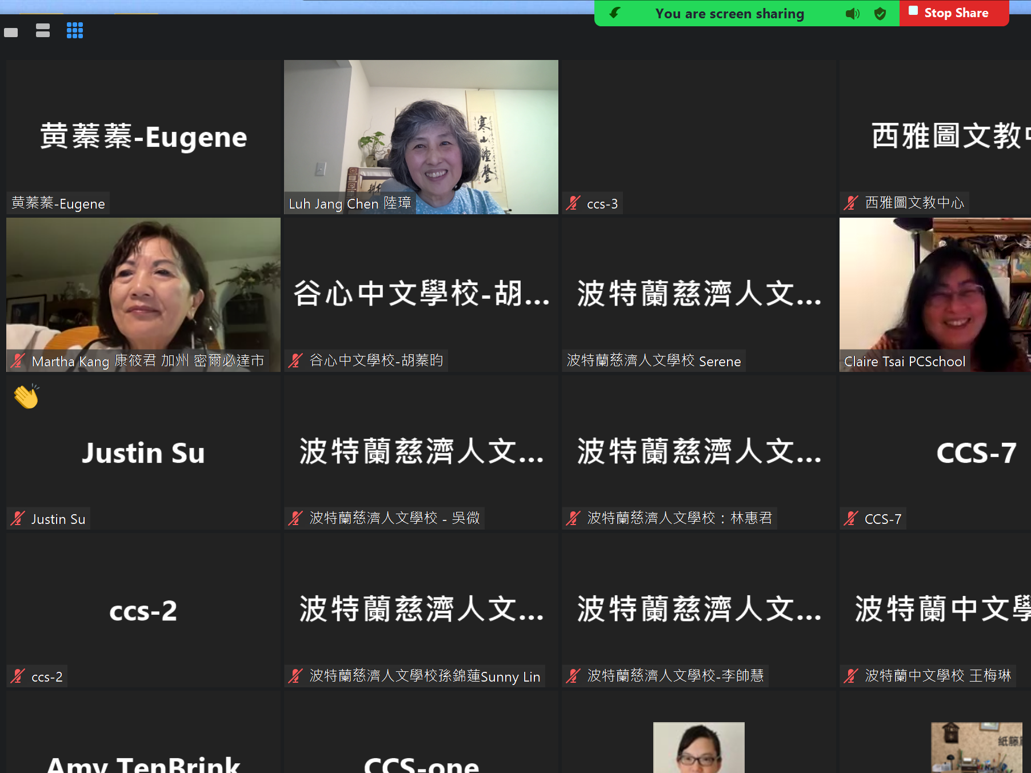Click the ccs-2 participant name label
This screenshot has height=773, width=1031.
click(x=47, y=677)
